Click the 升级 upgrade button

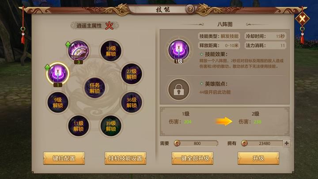[x=258, y=158]
